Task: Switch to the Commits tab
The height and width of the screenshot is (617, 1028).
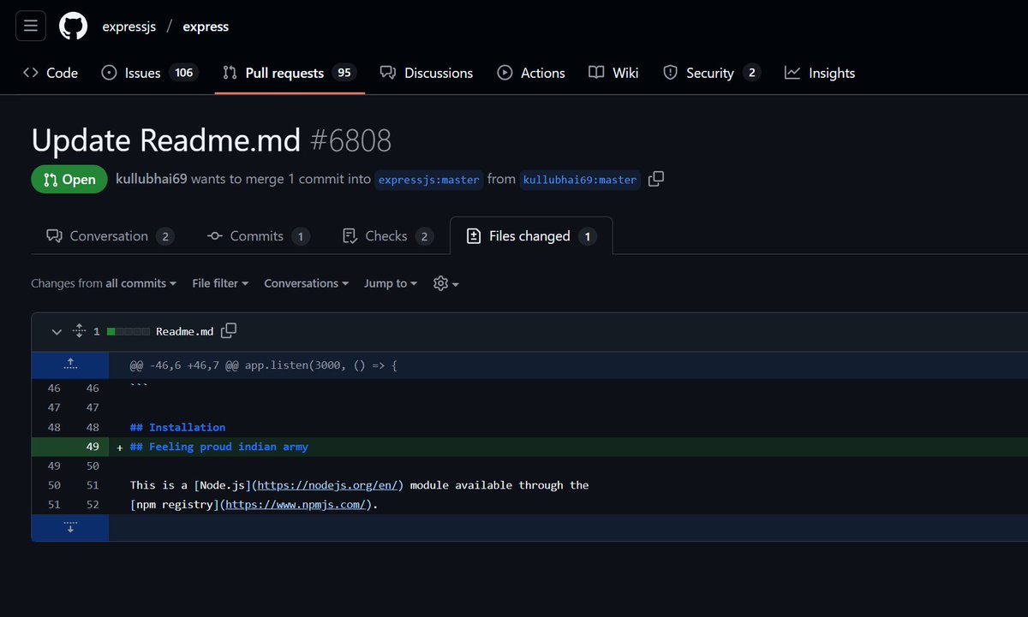Action: point(258,236)
